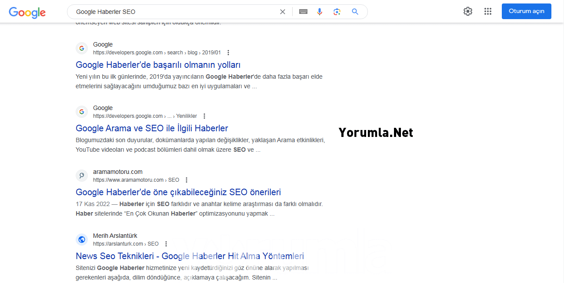The image size is (564, 283).
Task: Open the Google apps grid
Action: (488, 11)
